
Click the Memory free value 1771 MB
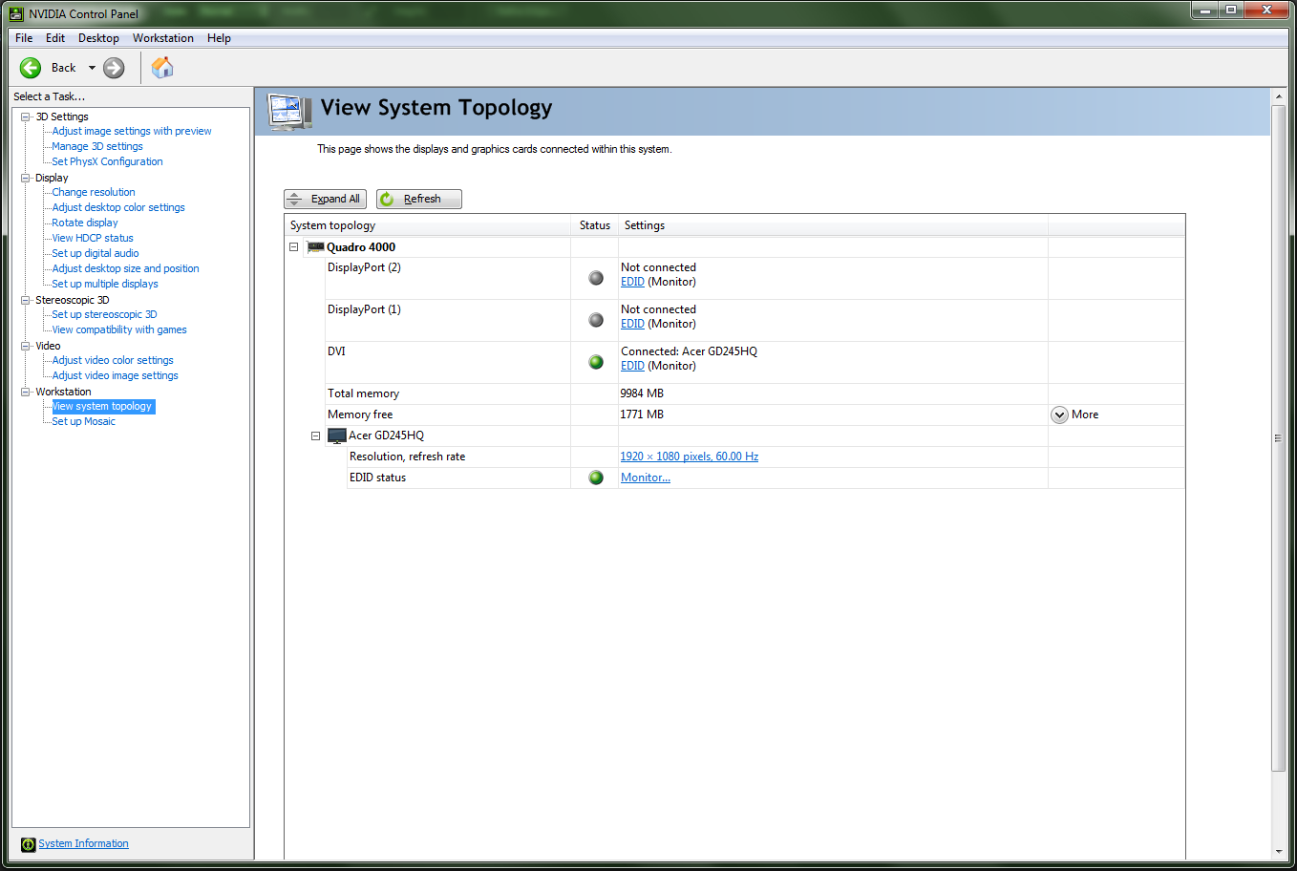point(642,414)
